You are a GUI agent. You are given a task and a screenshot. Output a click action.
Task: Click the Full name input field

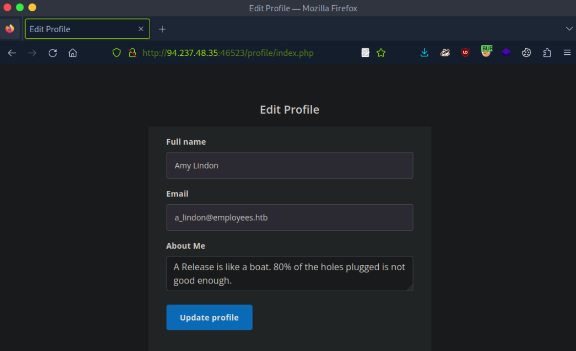[x=290, y=165]
